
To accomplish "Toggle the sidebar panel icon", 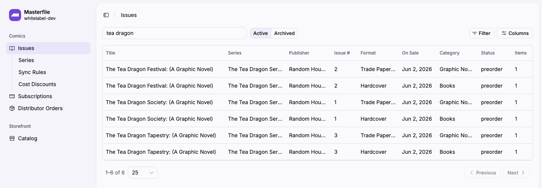I will 106,15.
